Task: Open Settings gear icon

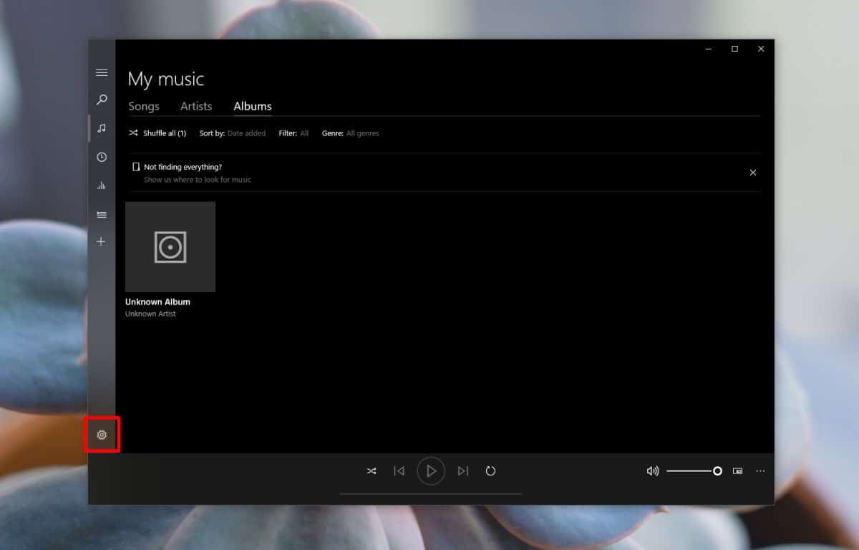Action: tap(102, 435)
